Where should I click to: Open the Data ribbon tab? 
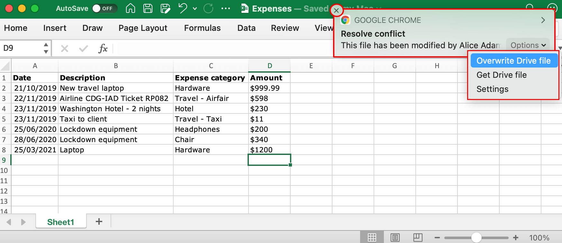tap(247, 28)
